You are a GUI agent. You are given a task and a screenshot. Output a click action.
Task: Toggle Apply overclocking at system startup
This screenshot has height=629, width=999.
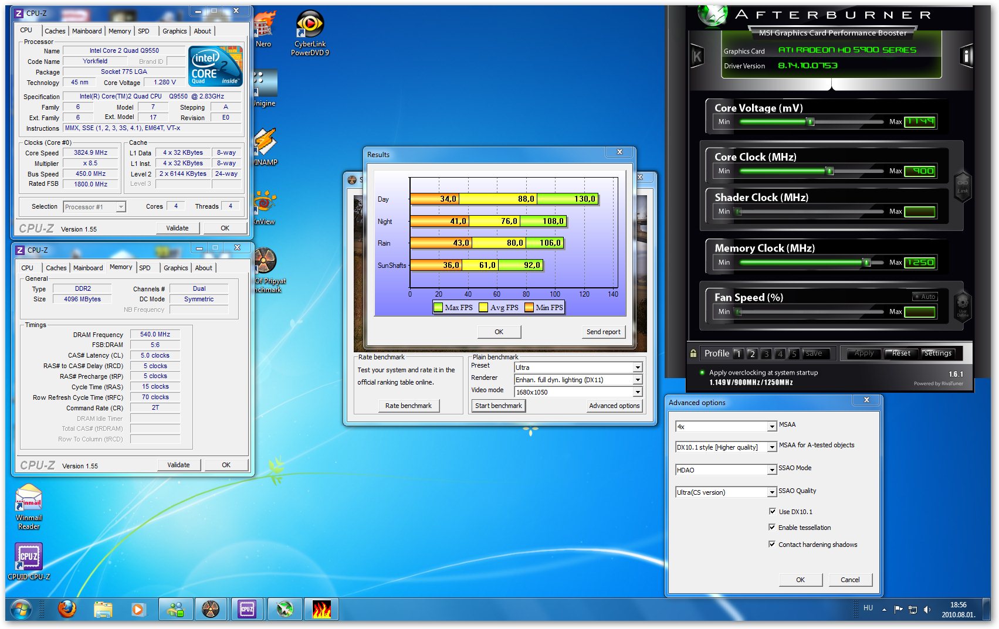tap(702, 372)
